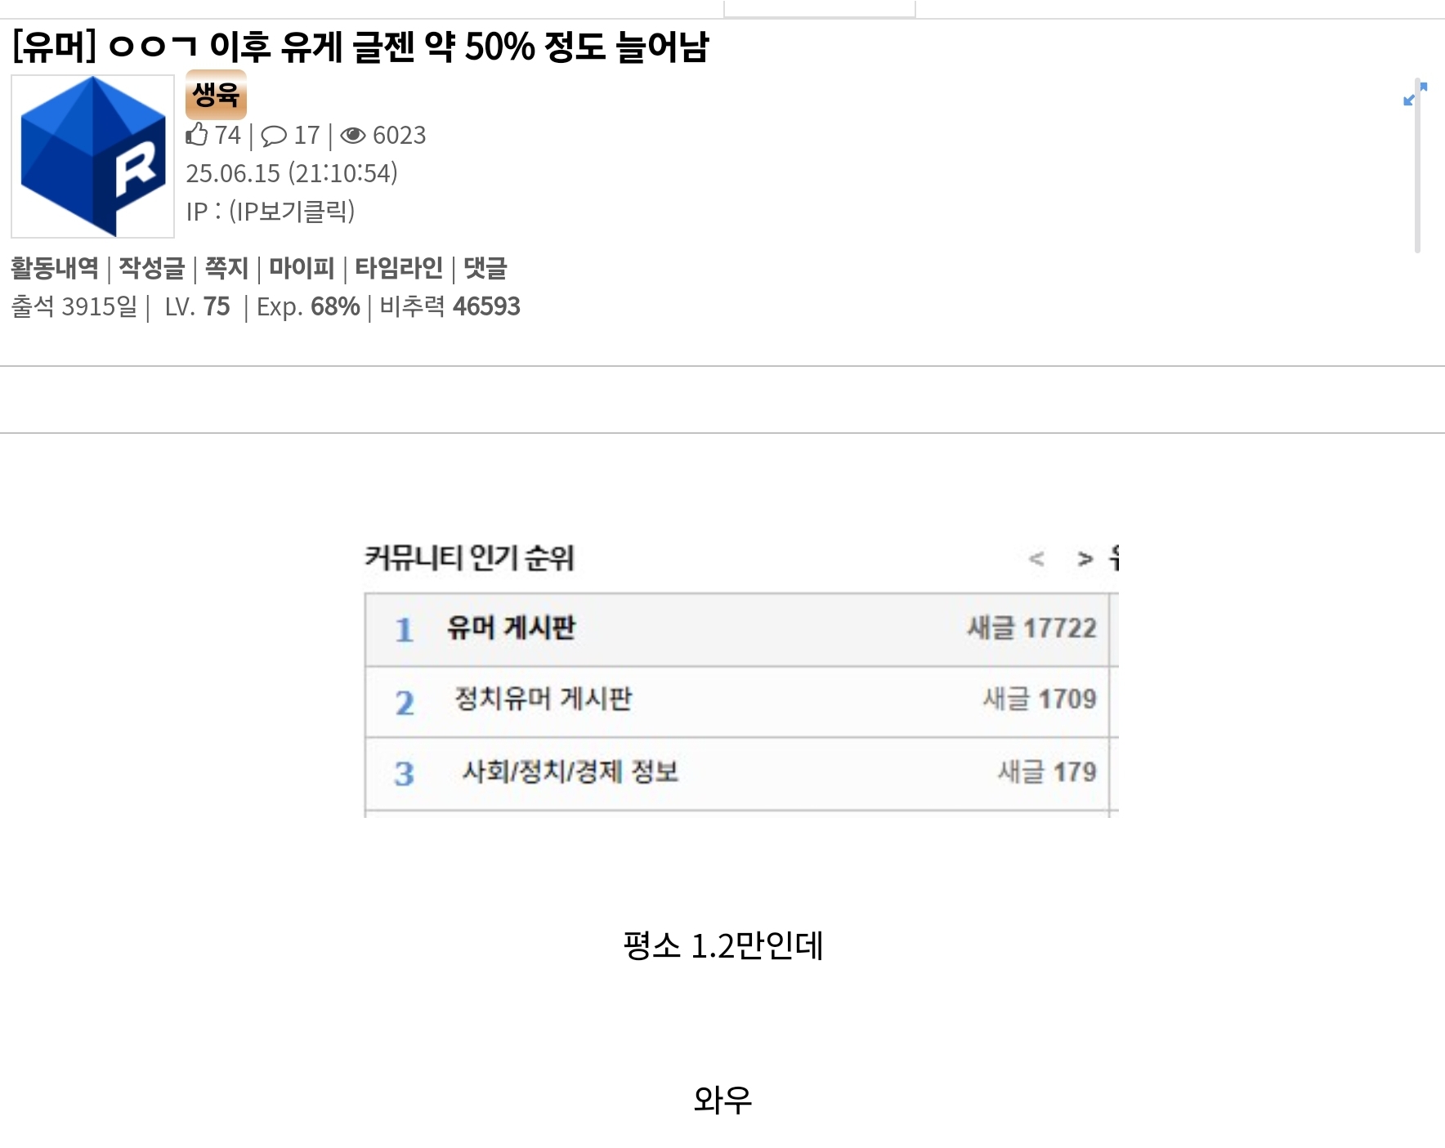Open the 작성글 posts link
The image size is (1445, 1148).
pos(152,268)
